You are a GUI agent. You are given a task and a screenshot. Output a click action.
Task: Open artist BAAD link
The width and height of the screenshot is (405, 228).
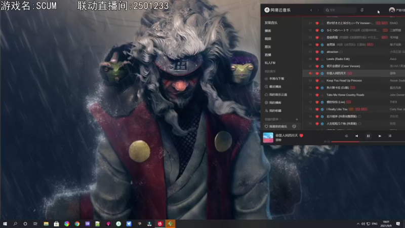394,23
